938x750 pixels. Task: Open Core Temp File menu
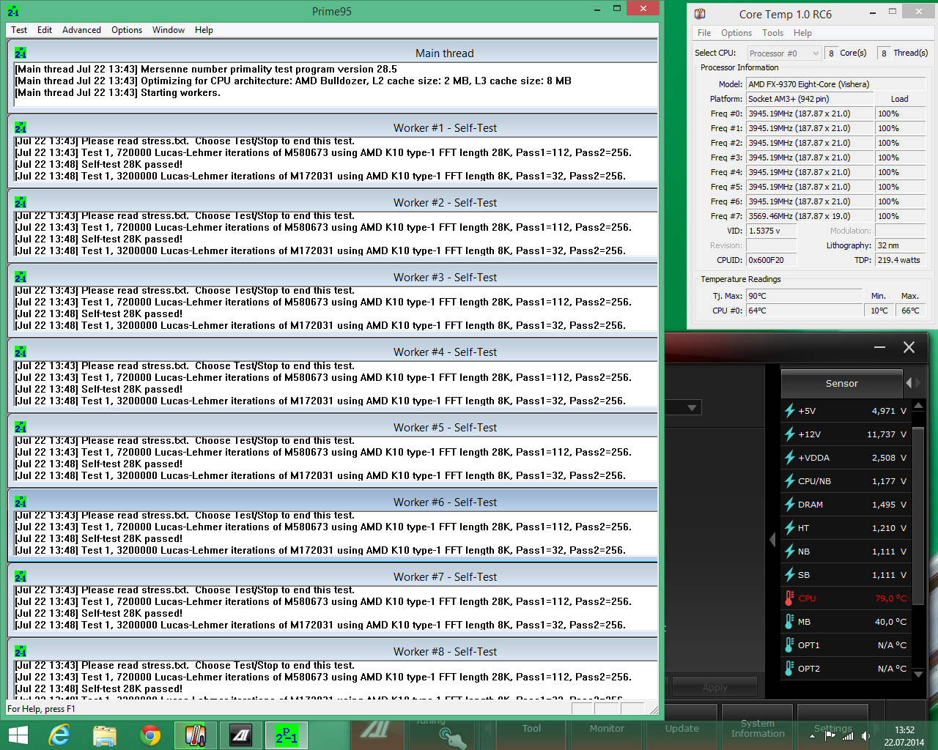(704, 33)
